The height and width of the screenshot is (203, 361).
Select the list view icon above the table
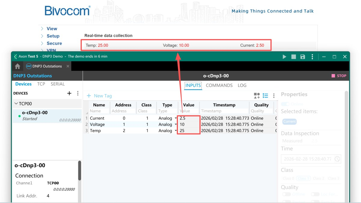[x=265, y=96]
